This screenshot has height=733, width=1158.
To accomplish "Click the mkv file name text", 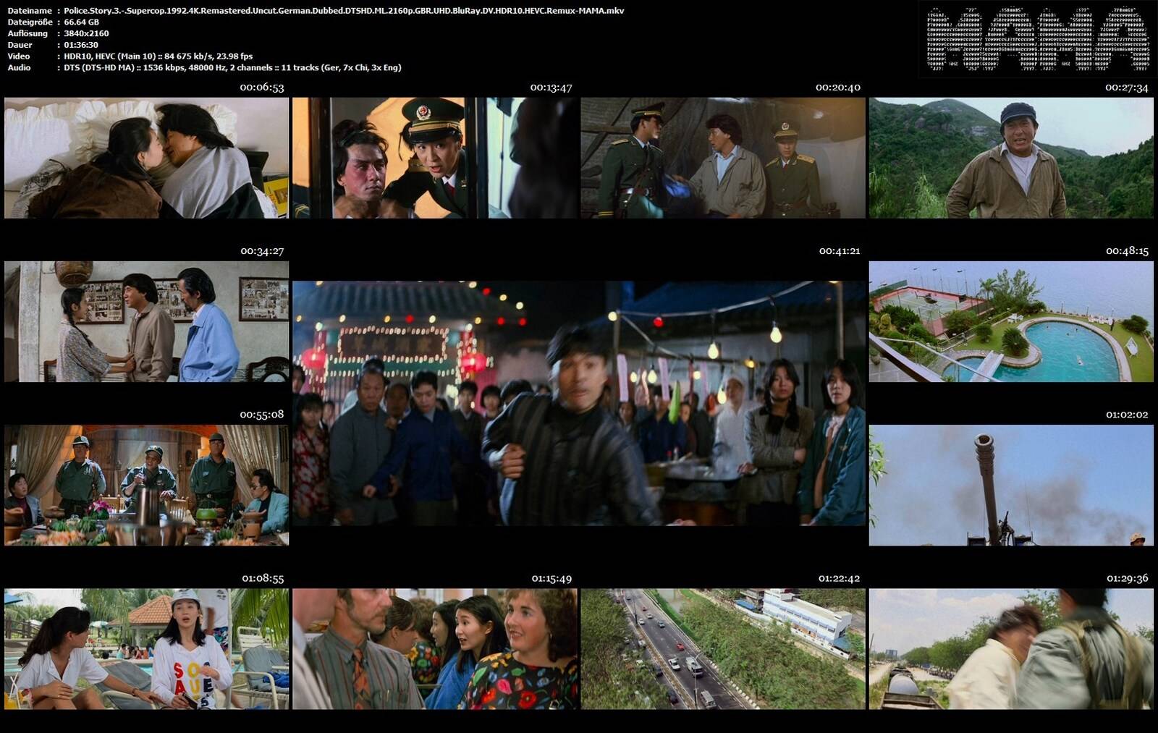I will 344,11.
